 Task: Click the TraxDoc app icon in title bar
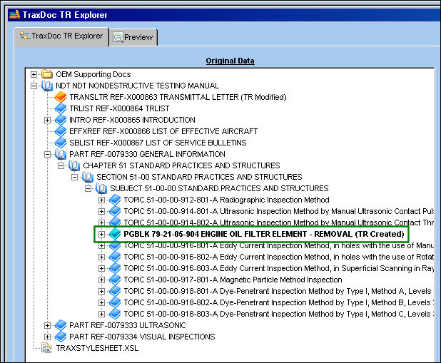click(14, 15)
